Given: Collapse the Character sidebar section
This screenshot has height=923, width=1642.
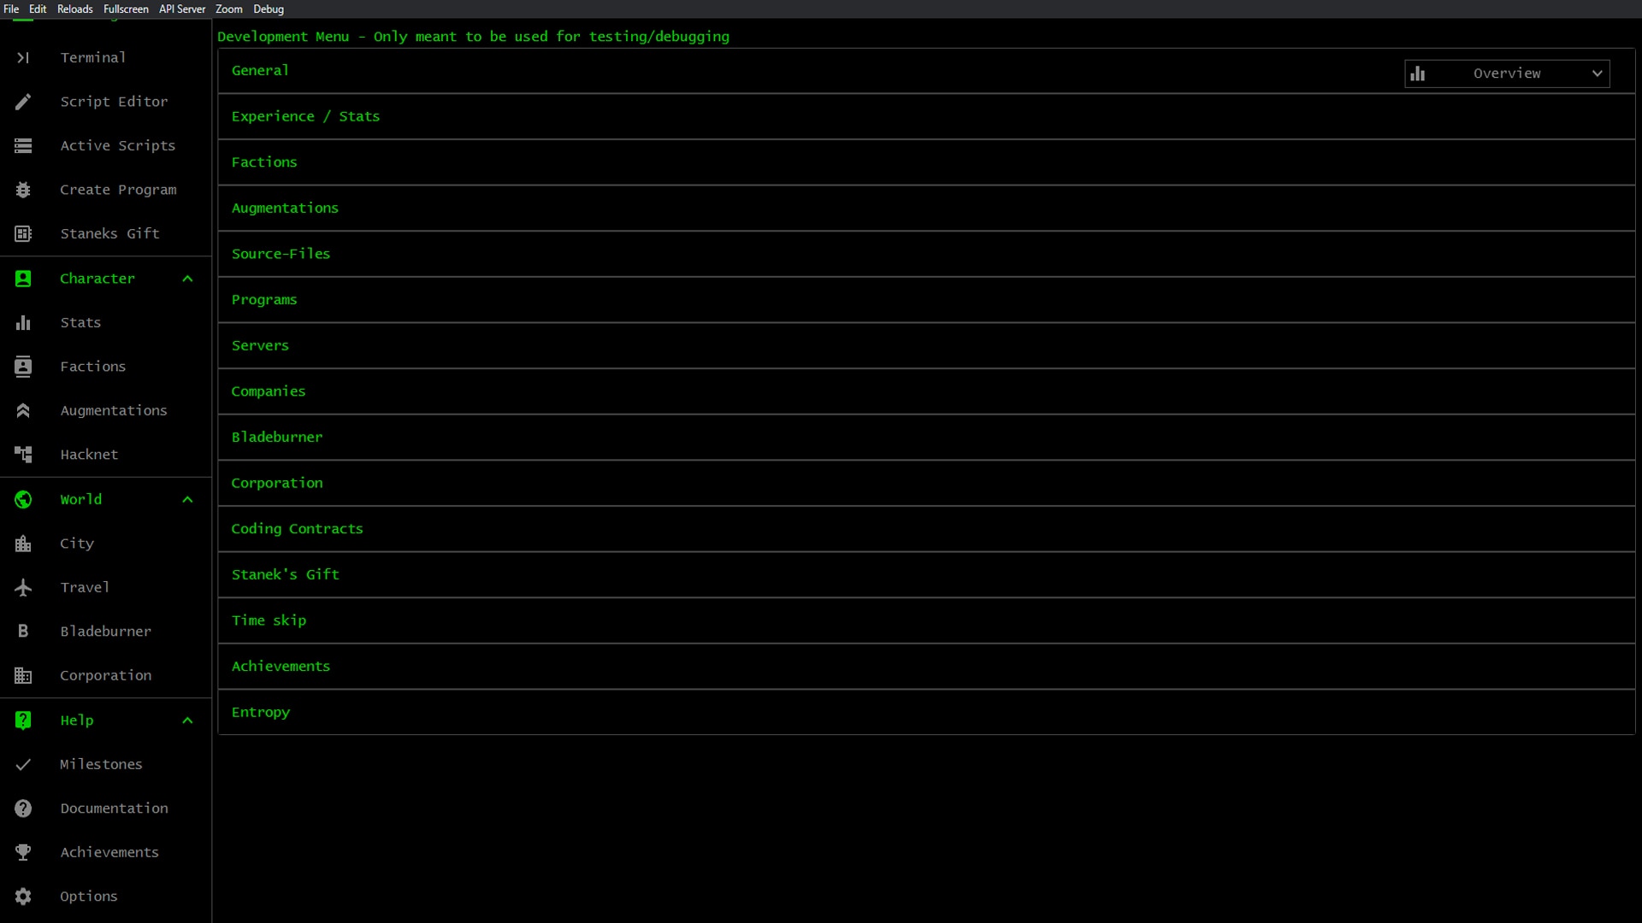Looking at the screenshot, I should click(187, 279).
